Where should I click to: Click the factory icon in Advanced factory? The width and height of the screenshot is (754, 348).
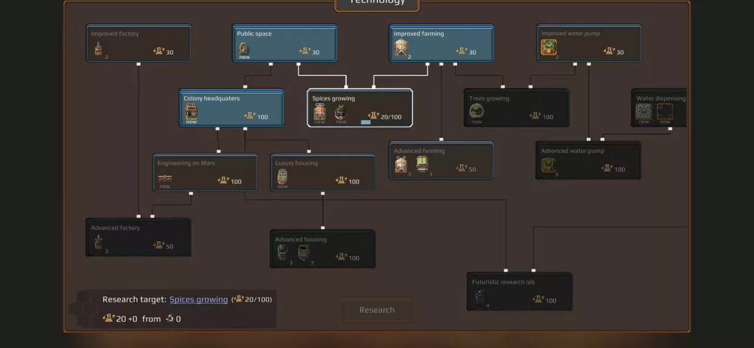coord(98,242)
